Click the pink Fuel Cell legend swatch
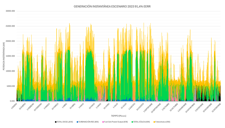 pos(103,122)
